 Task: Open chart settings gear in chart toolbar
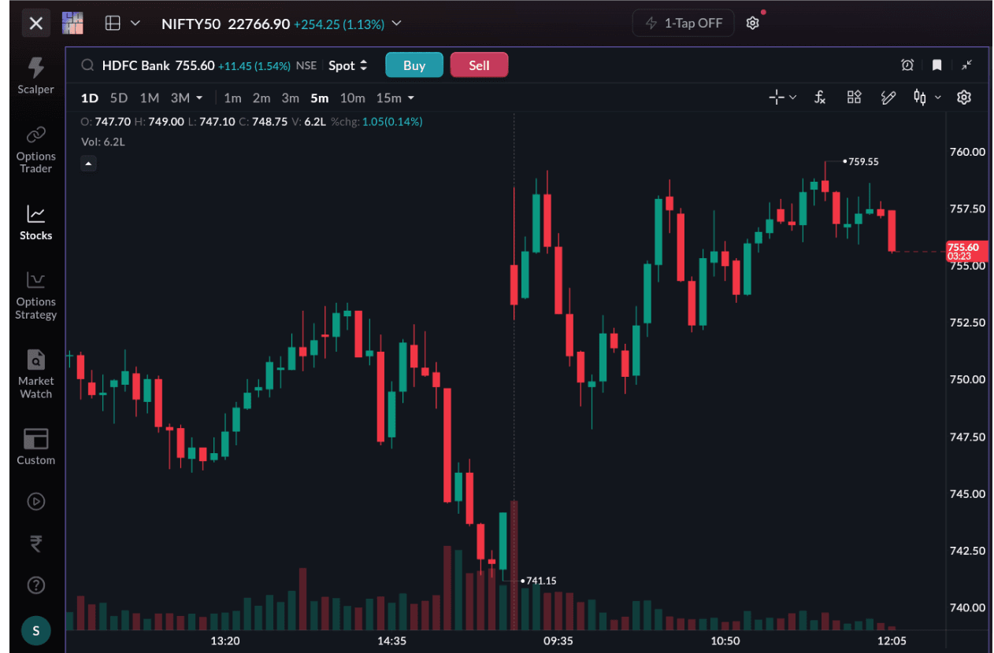click(x=964, y=98)
